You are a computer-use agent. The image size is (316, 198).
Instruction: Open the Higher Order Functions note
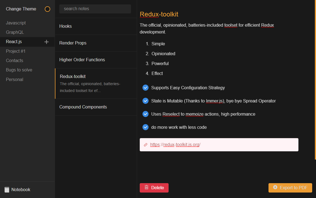[96, 60]
